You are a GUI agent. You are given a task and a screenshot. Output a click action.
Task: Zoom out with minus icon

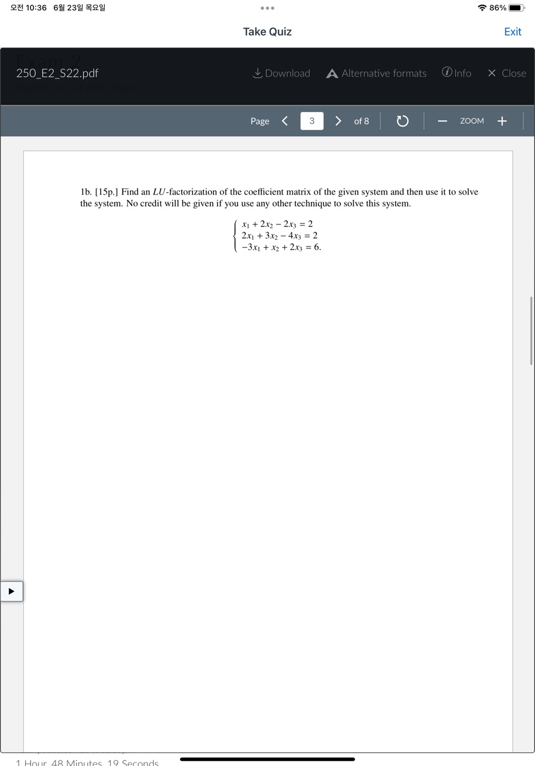point(442,121)
